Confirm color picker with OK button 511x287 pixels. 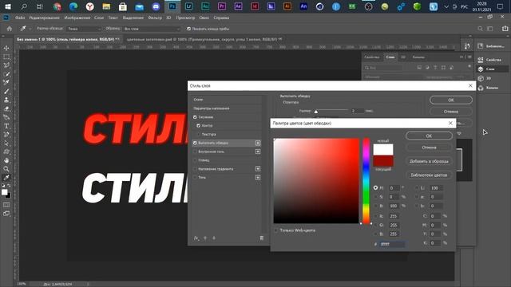click(429, 136)
